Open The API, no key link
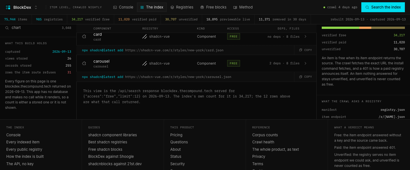This screenshot has height=170, width=410. coord(20,164)
